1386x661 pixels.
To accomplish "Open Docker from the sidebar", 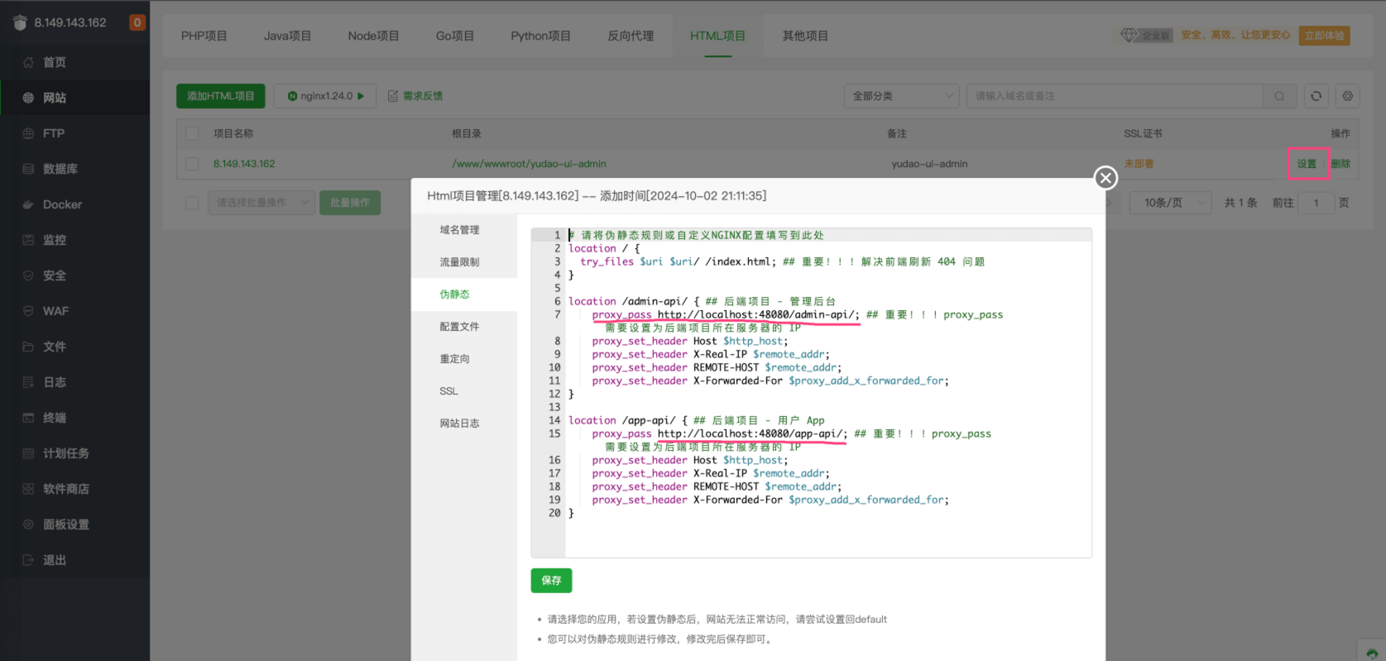I will point(62,204).
